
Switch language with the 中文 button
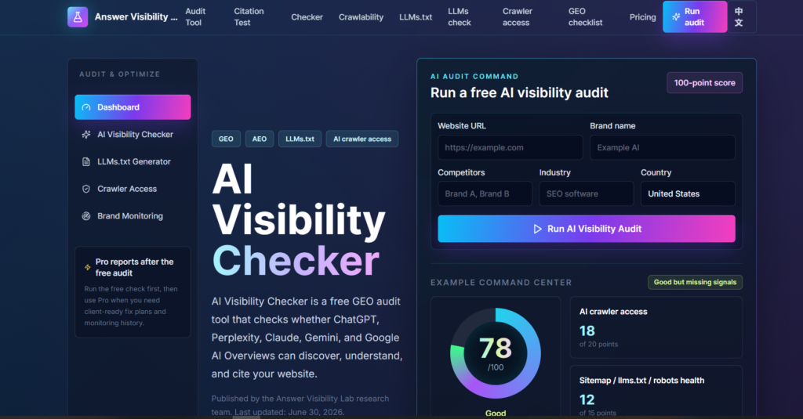742,17
